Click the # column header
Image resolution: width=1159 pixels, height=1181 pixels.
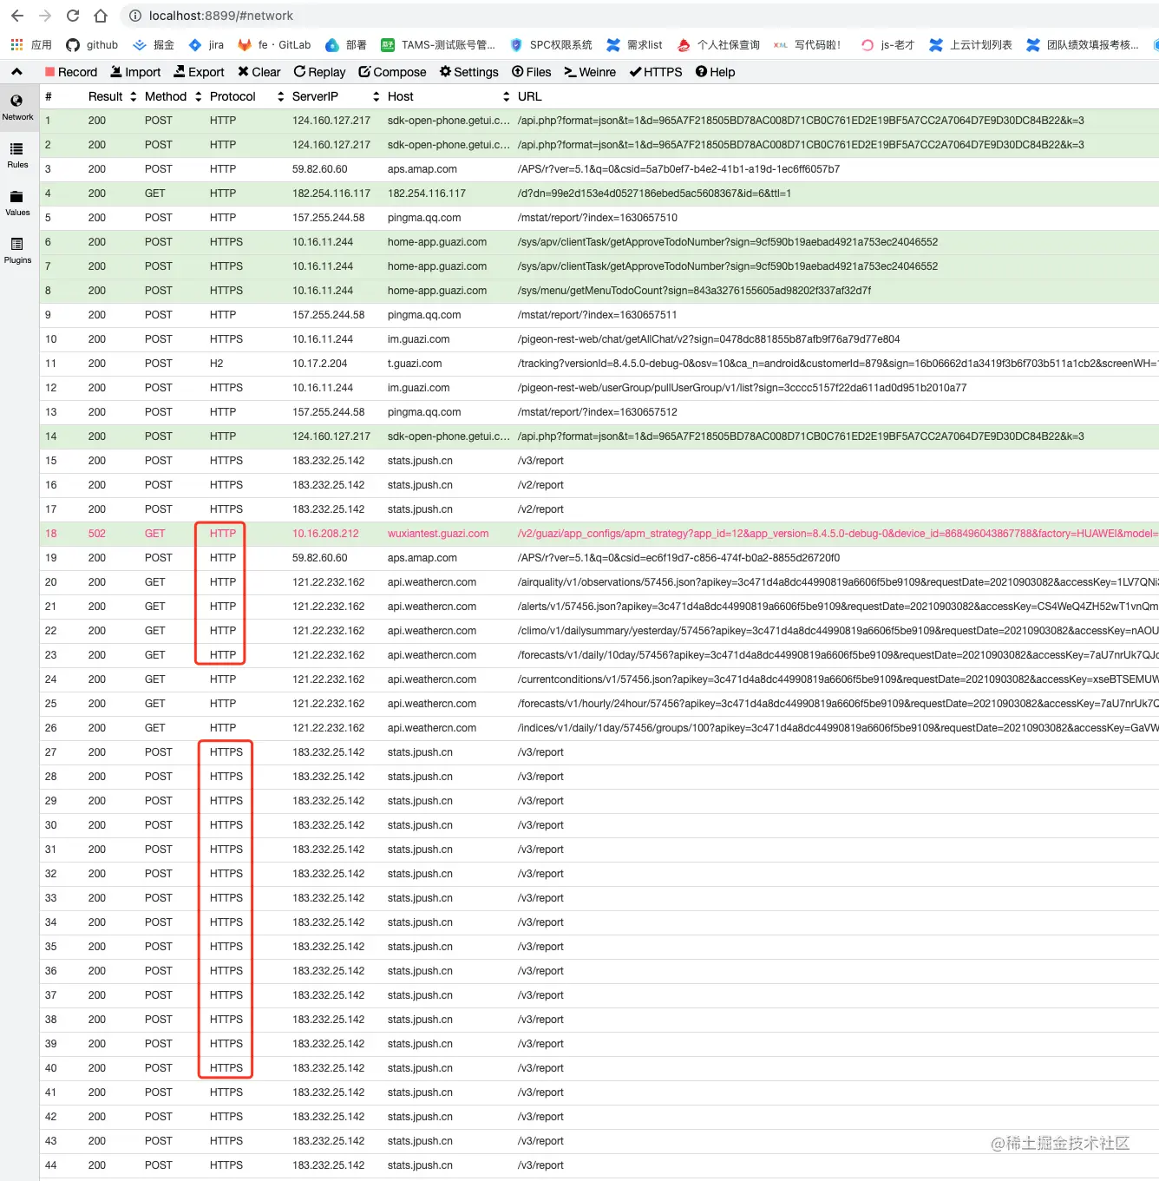49,96
